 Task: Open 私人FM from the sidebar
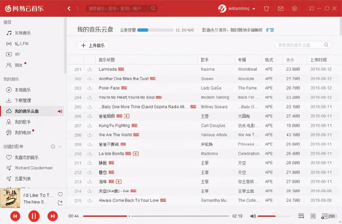(22, 44)
